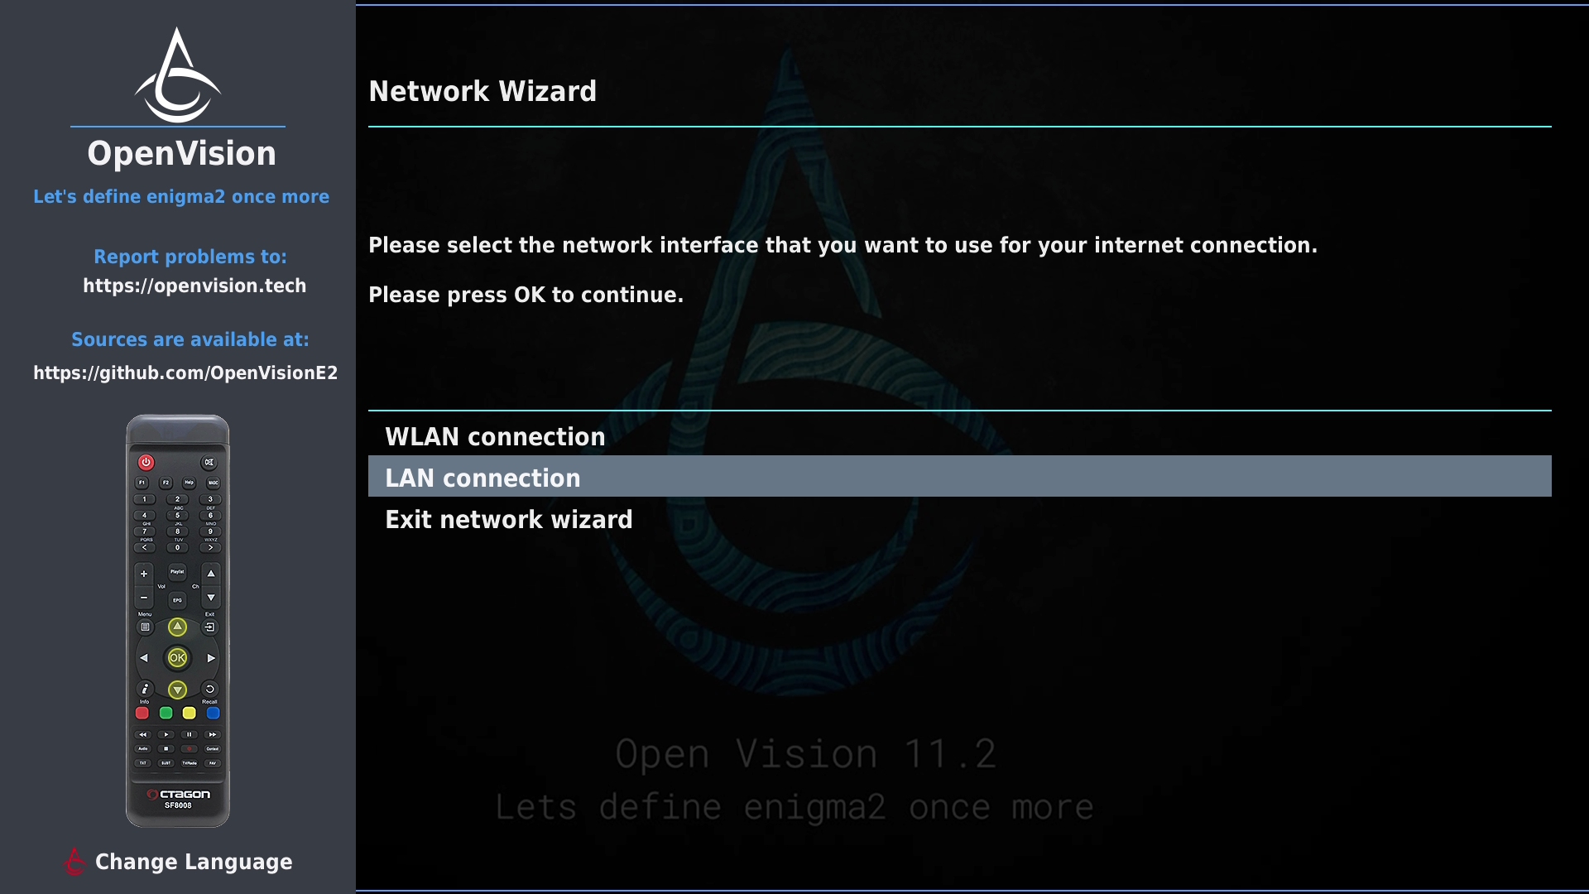The width and height of the screenshot is (1589, 894).
Task: Click the highlighted up arrow on remote
Action: click(177, 627)
